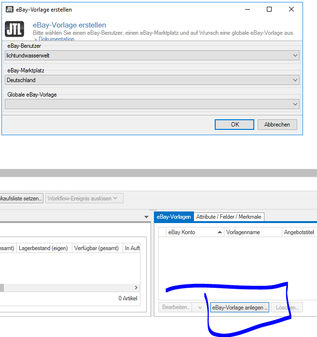
Task: Switch to Attribute / Felder / Merkmale tab
Action: click(229, 217)
